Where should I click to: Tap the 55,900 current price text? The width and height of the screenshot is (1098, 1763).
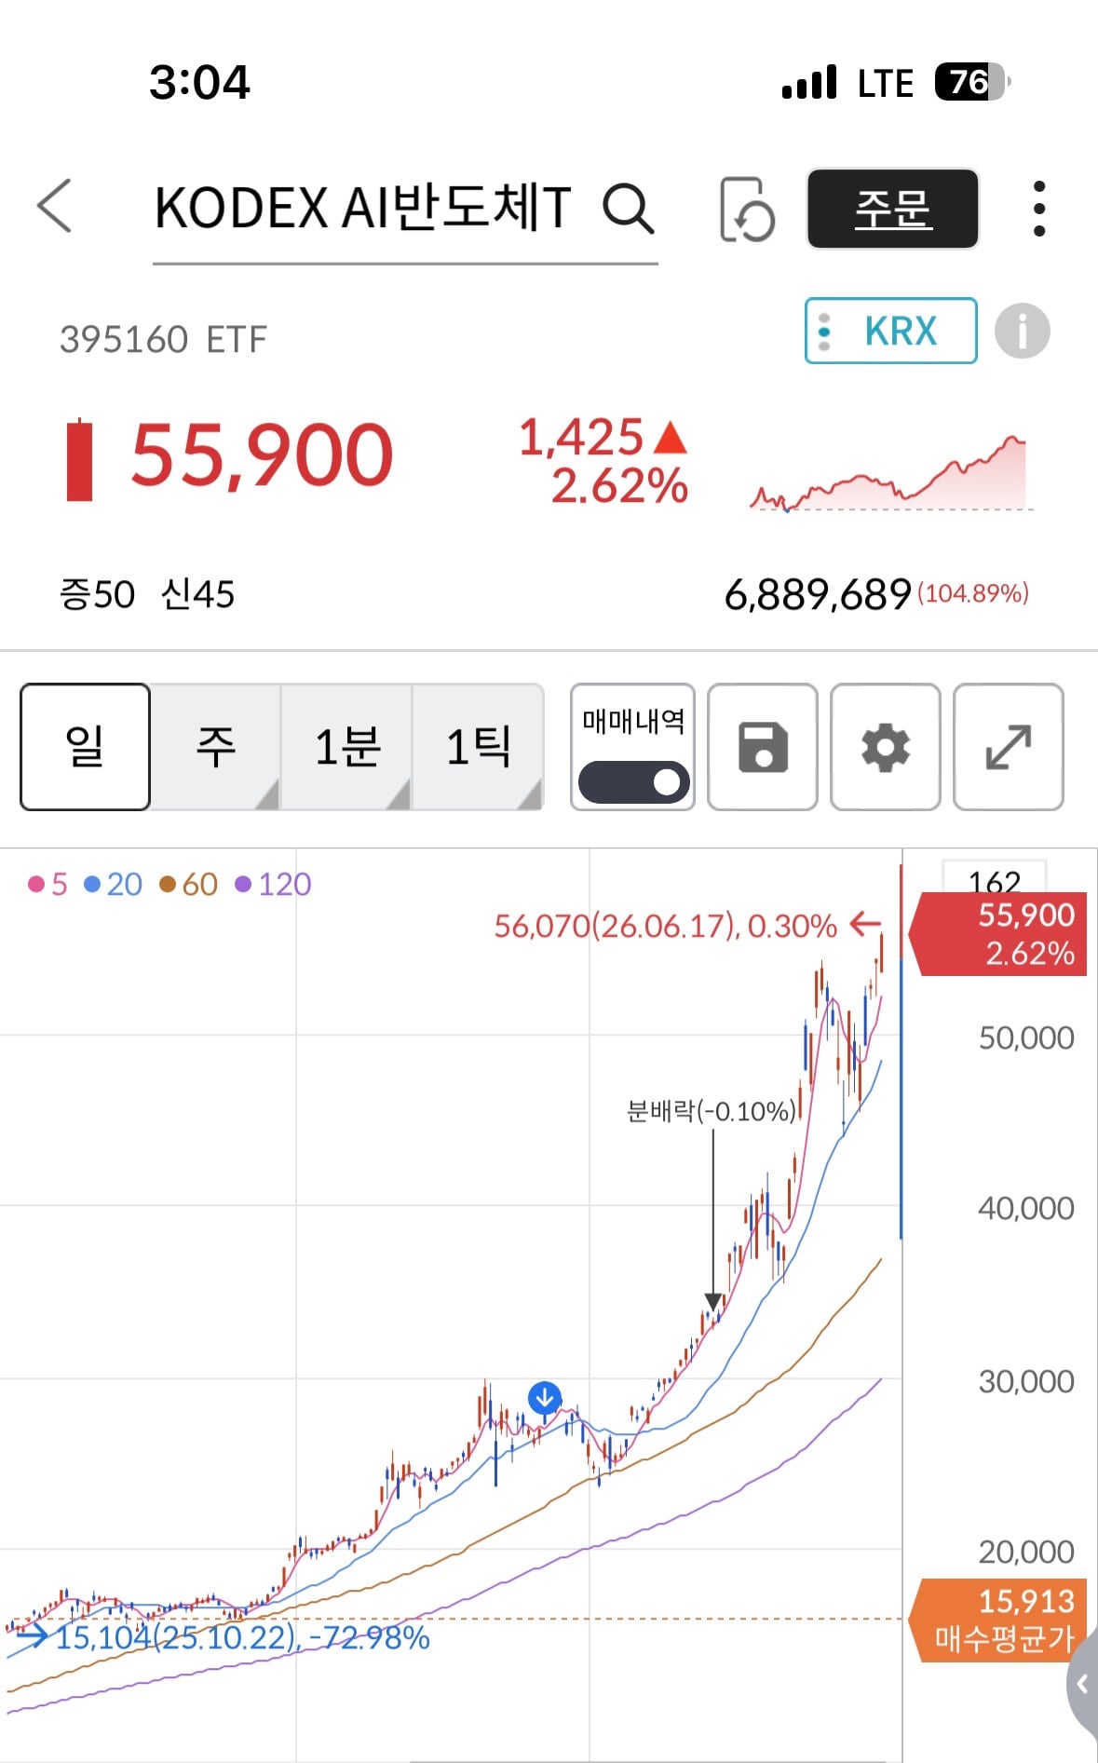coord(262,454)
